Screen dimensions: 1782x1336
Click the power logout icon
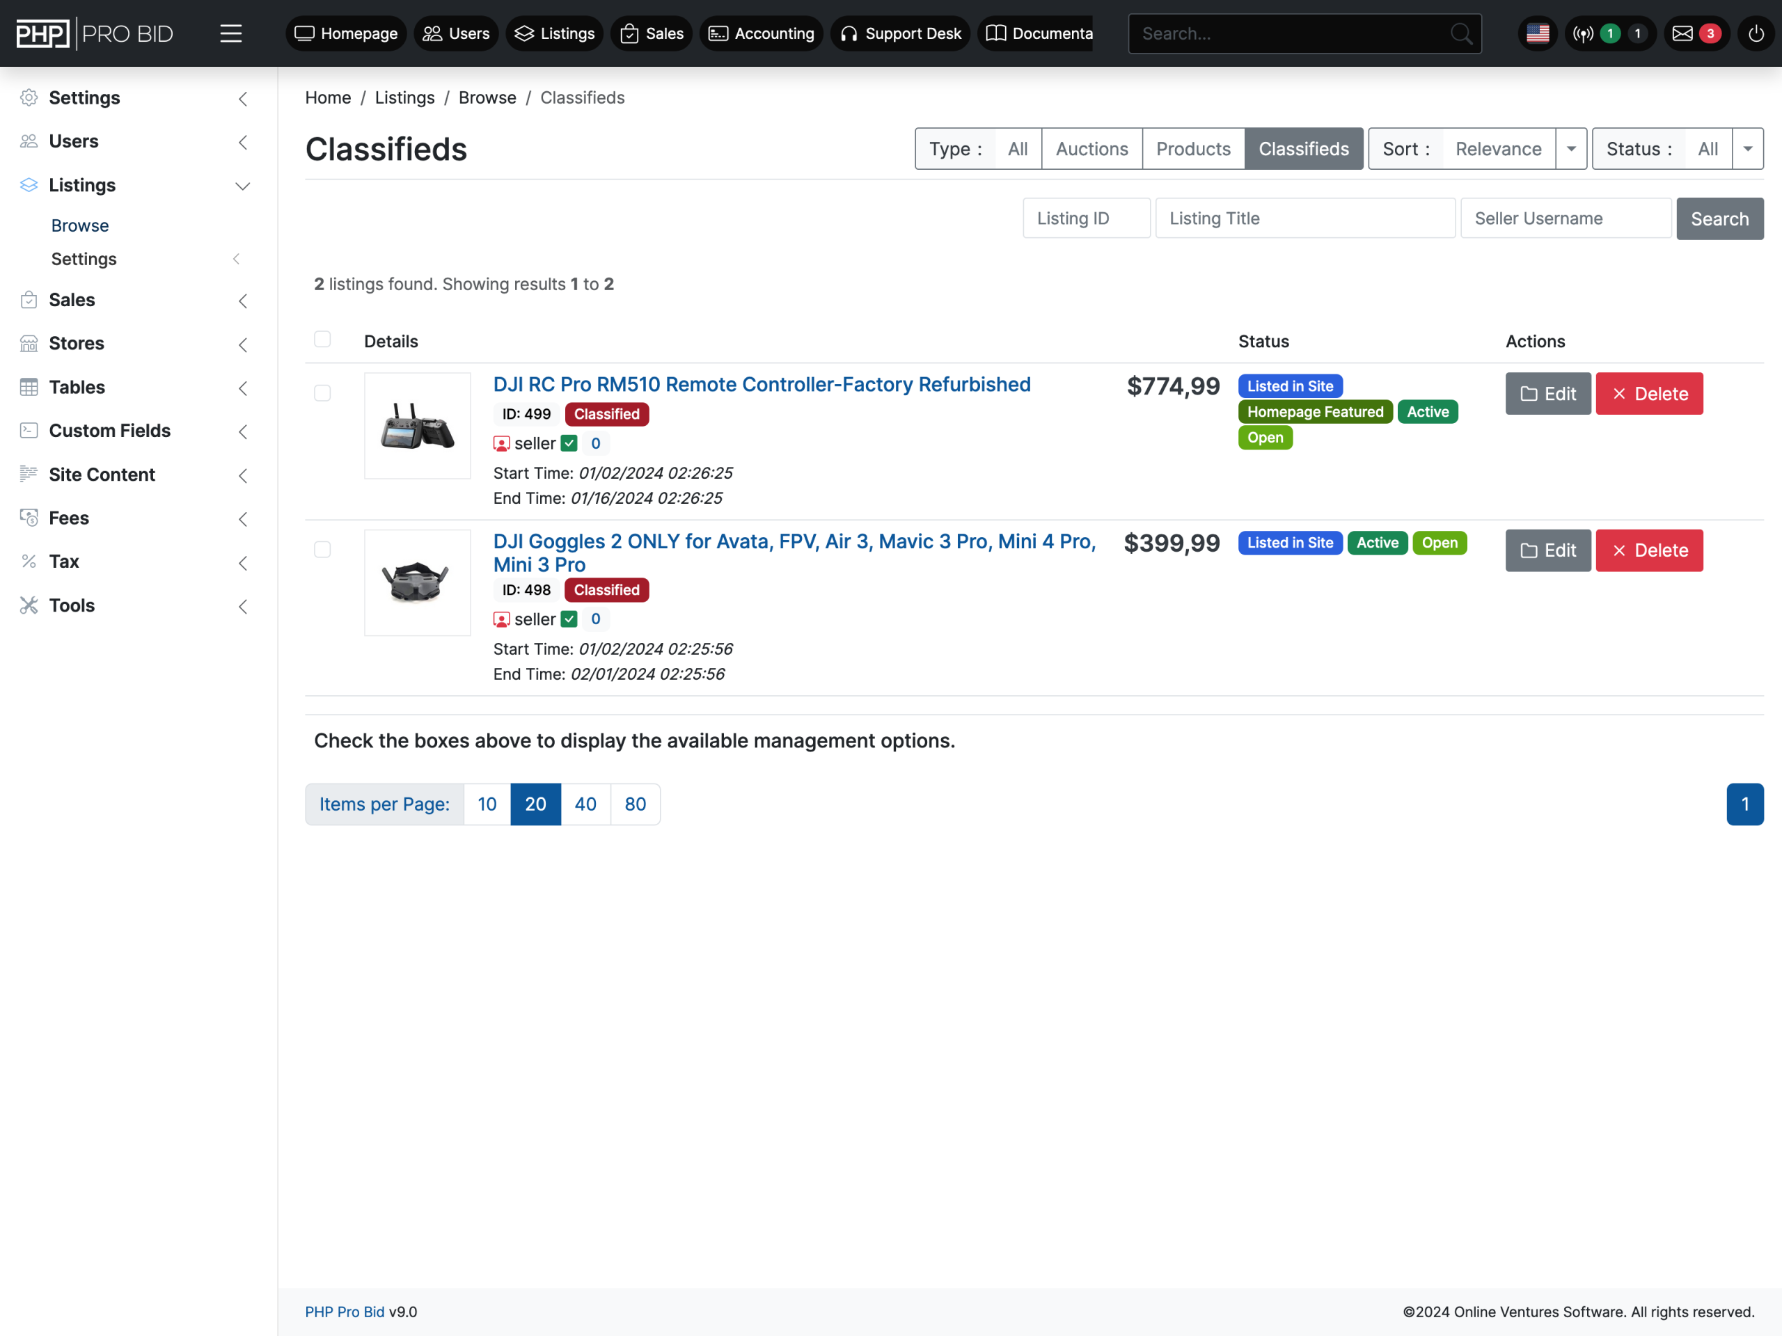(x=1756, y=34)
